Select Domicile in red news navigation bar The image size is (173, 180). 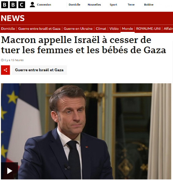(8, 29)
